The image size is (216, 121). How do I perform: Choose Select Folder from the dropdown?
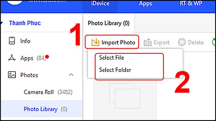(115, 70)
